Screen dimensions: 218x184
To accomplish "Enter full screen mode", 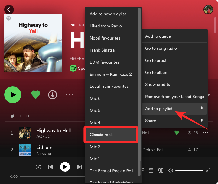I will pos(208,170).
